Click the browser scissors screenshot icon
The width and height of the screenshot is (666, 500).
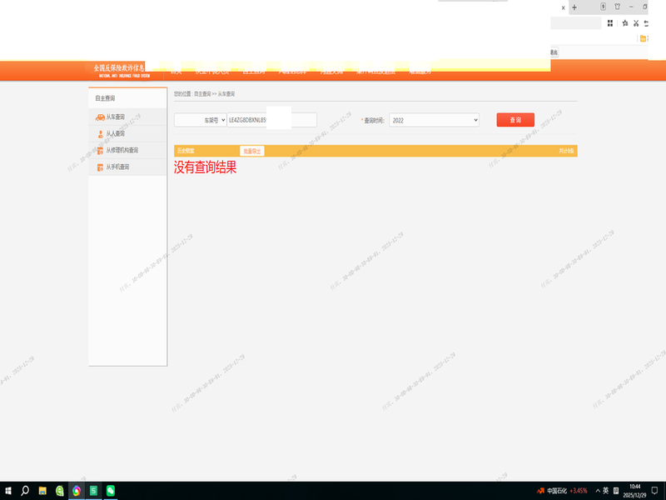coord(635,23)
